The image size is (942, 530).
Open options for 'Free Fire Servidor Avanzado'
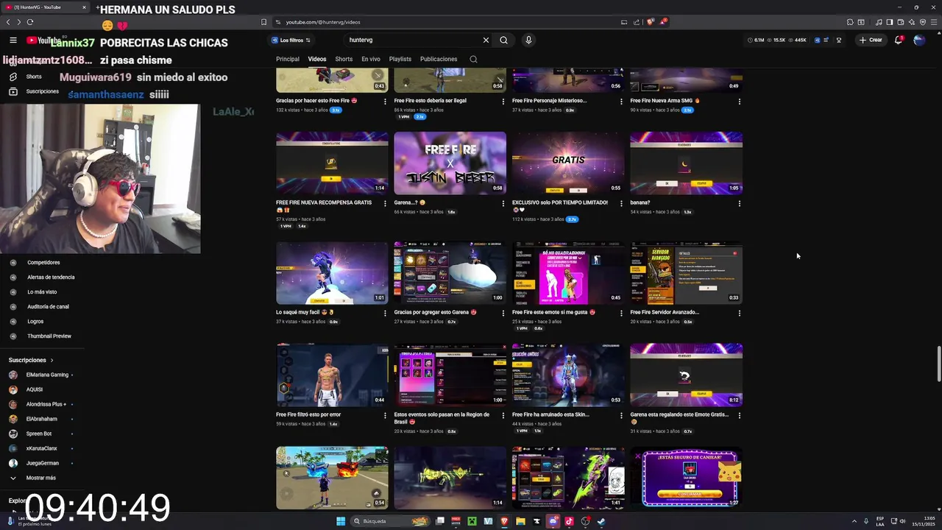[x=740, y=313]
